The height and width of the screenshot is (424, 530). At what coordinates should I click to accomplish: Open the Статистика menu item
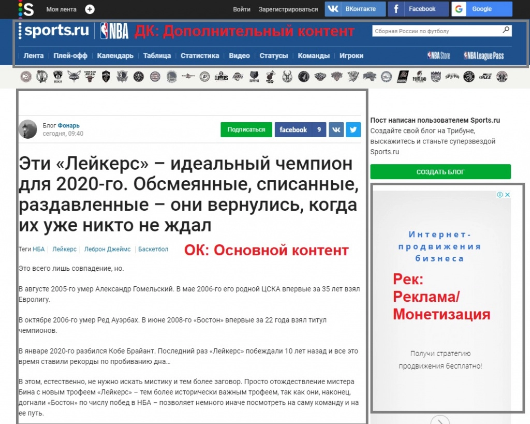click(200, 55)
